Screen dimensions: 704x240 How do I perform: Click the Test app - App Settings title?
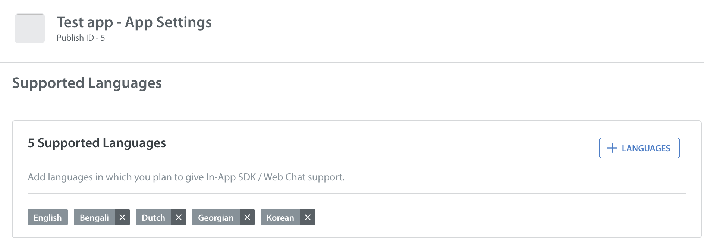(x=134, y=22)
